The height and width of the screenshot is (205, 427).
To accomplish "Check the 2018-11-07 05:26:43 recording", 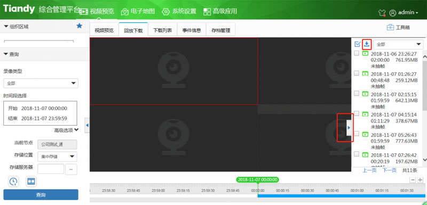I will (357, 134).
